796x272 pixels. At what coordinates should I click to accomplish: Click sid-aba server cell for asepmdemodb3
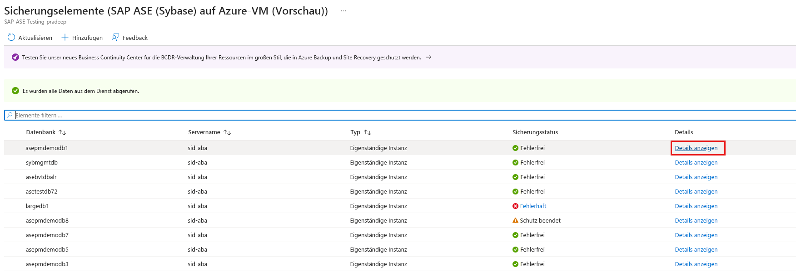(x=198, y=264)
